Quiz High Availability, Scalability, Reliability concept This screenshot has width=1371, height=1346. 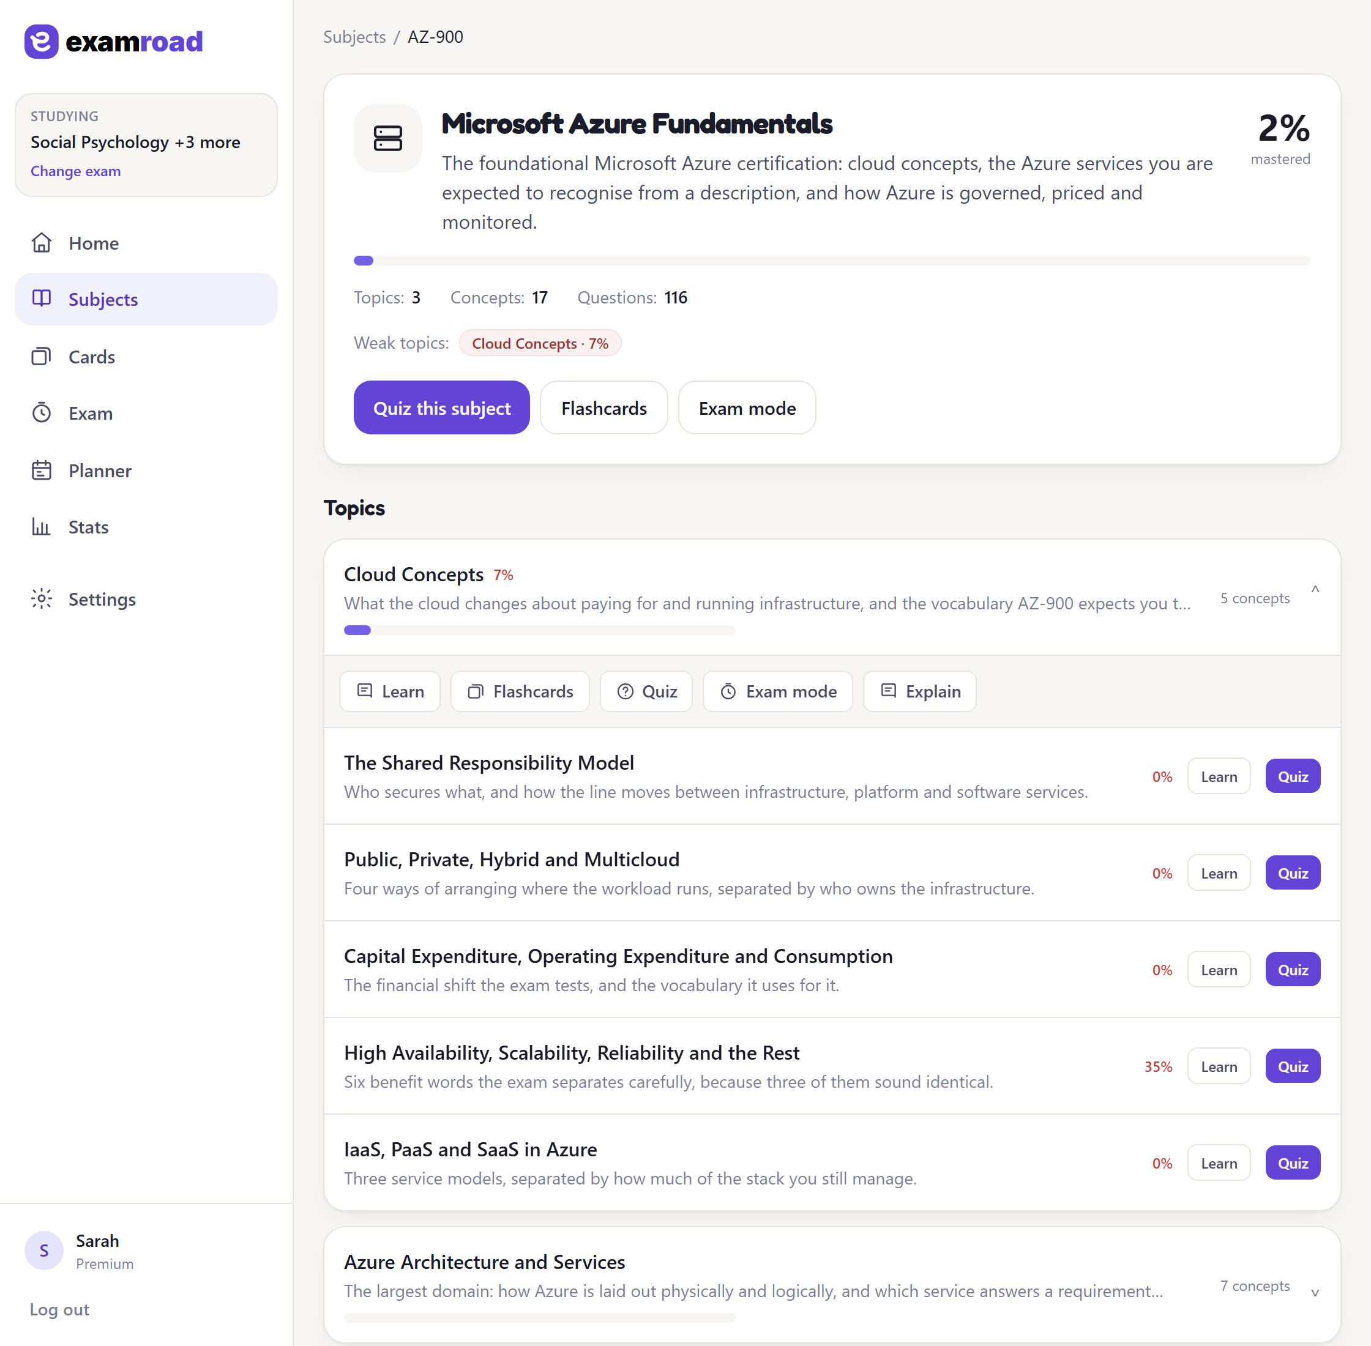tap(1293, 1066)
